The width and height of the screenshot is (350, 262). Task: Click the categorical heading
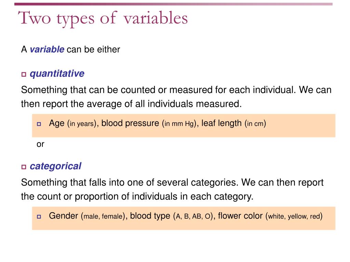tap(56, 166)
